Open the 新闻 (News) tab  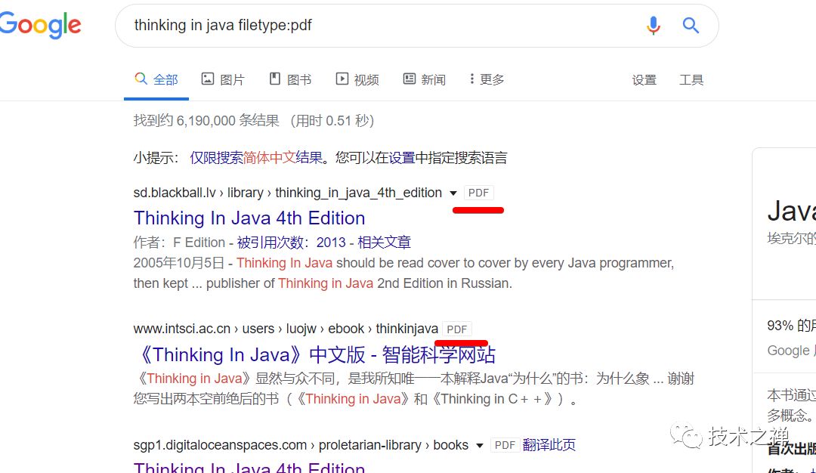[x=424, y=79]
